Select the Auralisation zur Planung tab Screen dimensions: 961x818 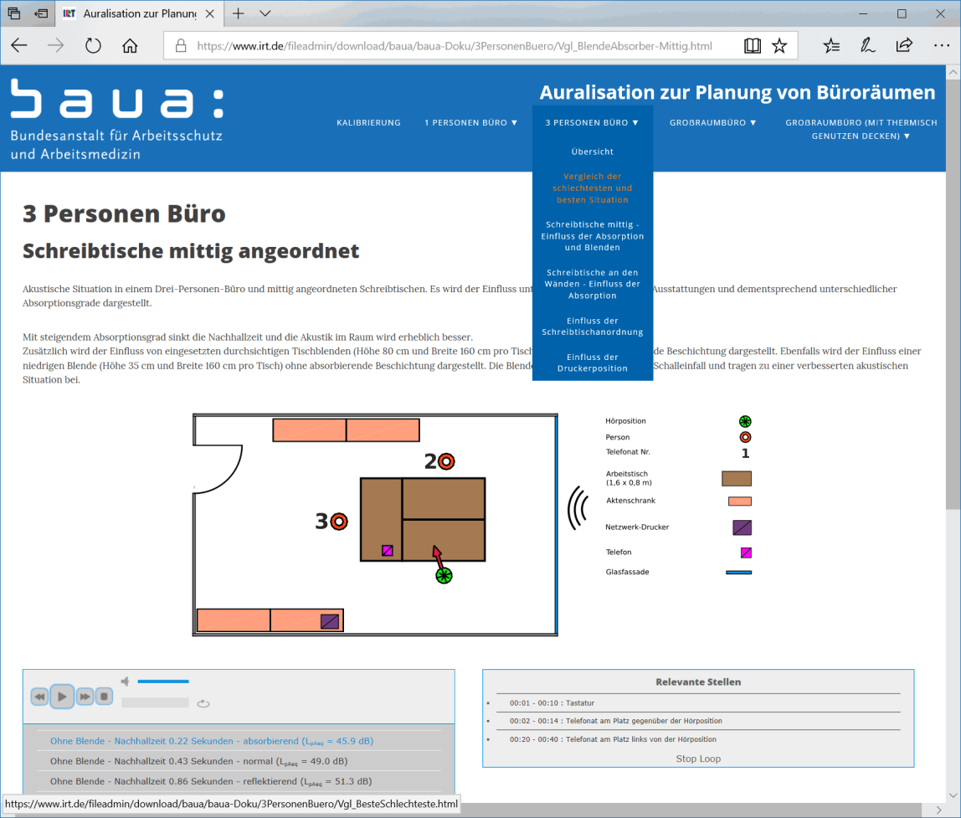139,13
